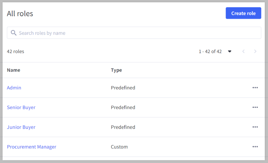
Task: Click the "1 - 42 of 42" page range
Action: (210, 51)
